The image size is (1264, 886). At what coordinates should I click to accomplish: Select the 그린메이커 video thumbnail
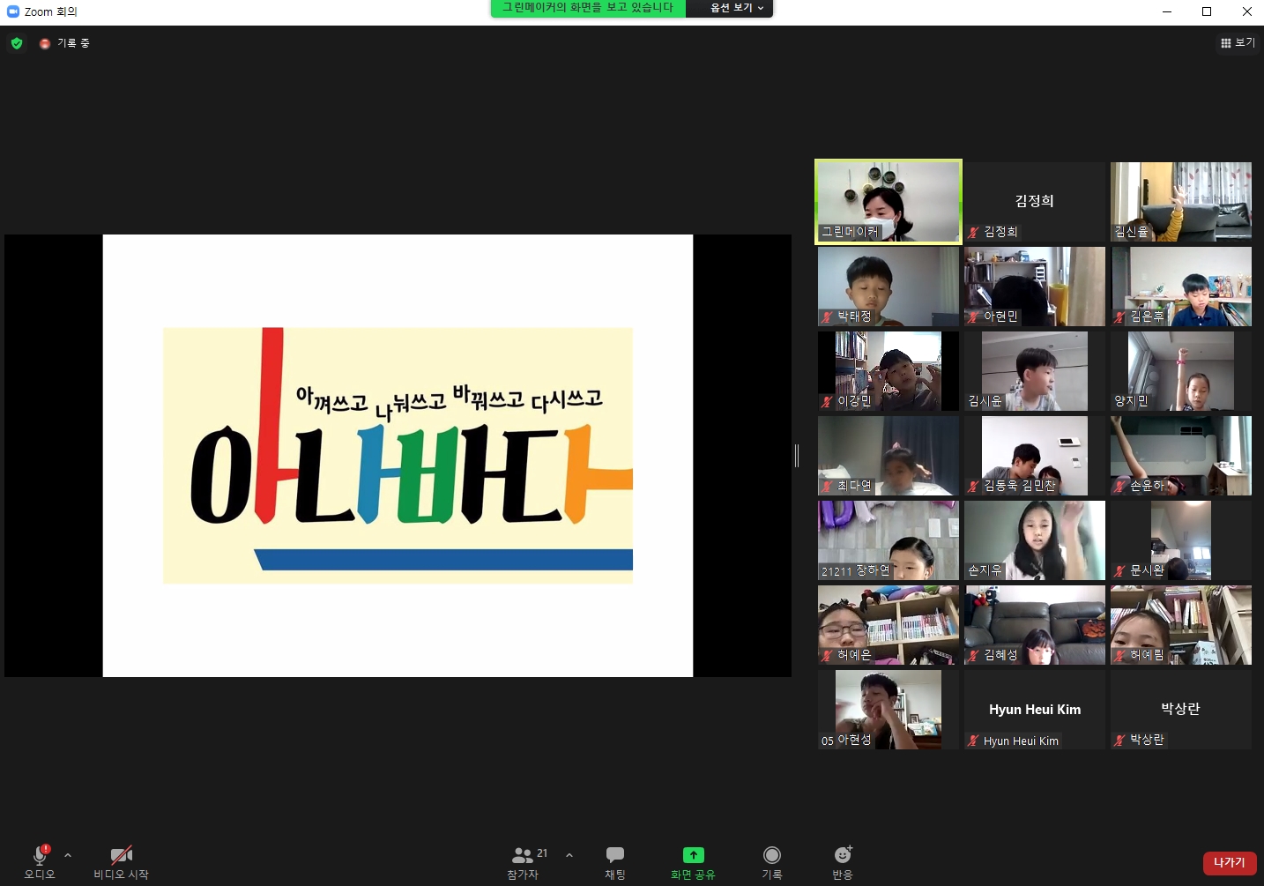[889, 202]
